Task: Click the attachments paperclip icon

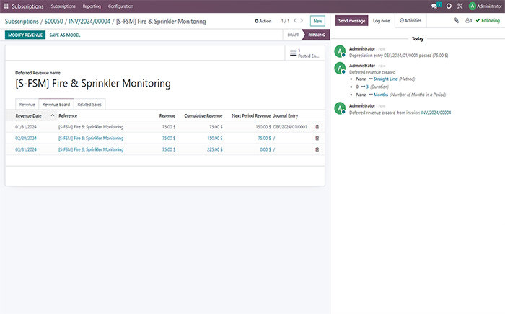Action: click(x=457, y=21)
